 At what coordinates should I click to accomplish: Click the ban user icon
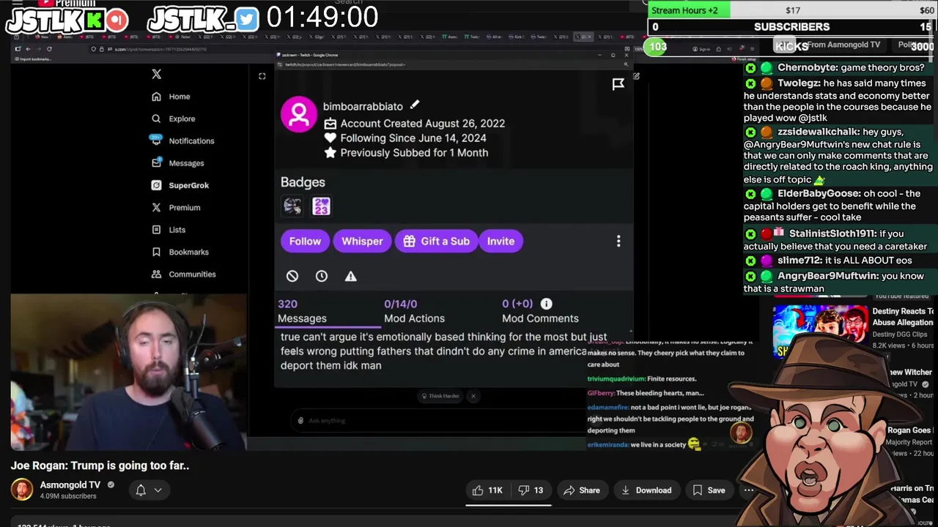292,276
